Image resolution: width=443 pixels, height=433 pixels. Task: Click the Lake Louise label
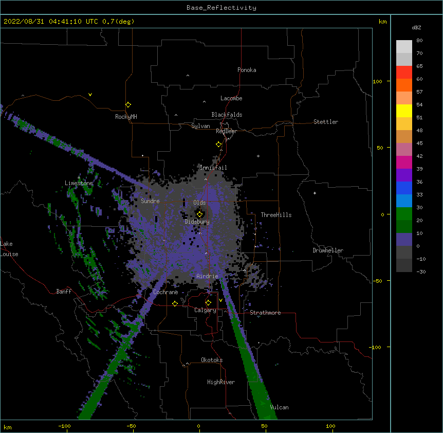coord(9,249)
